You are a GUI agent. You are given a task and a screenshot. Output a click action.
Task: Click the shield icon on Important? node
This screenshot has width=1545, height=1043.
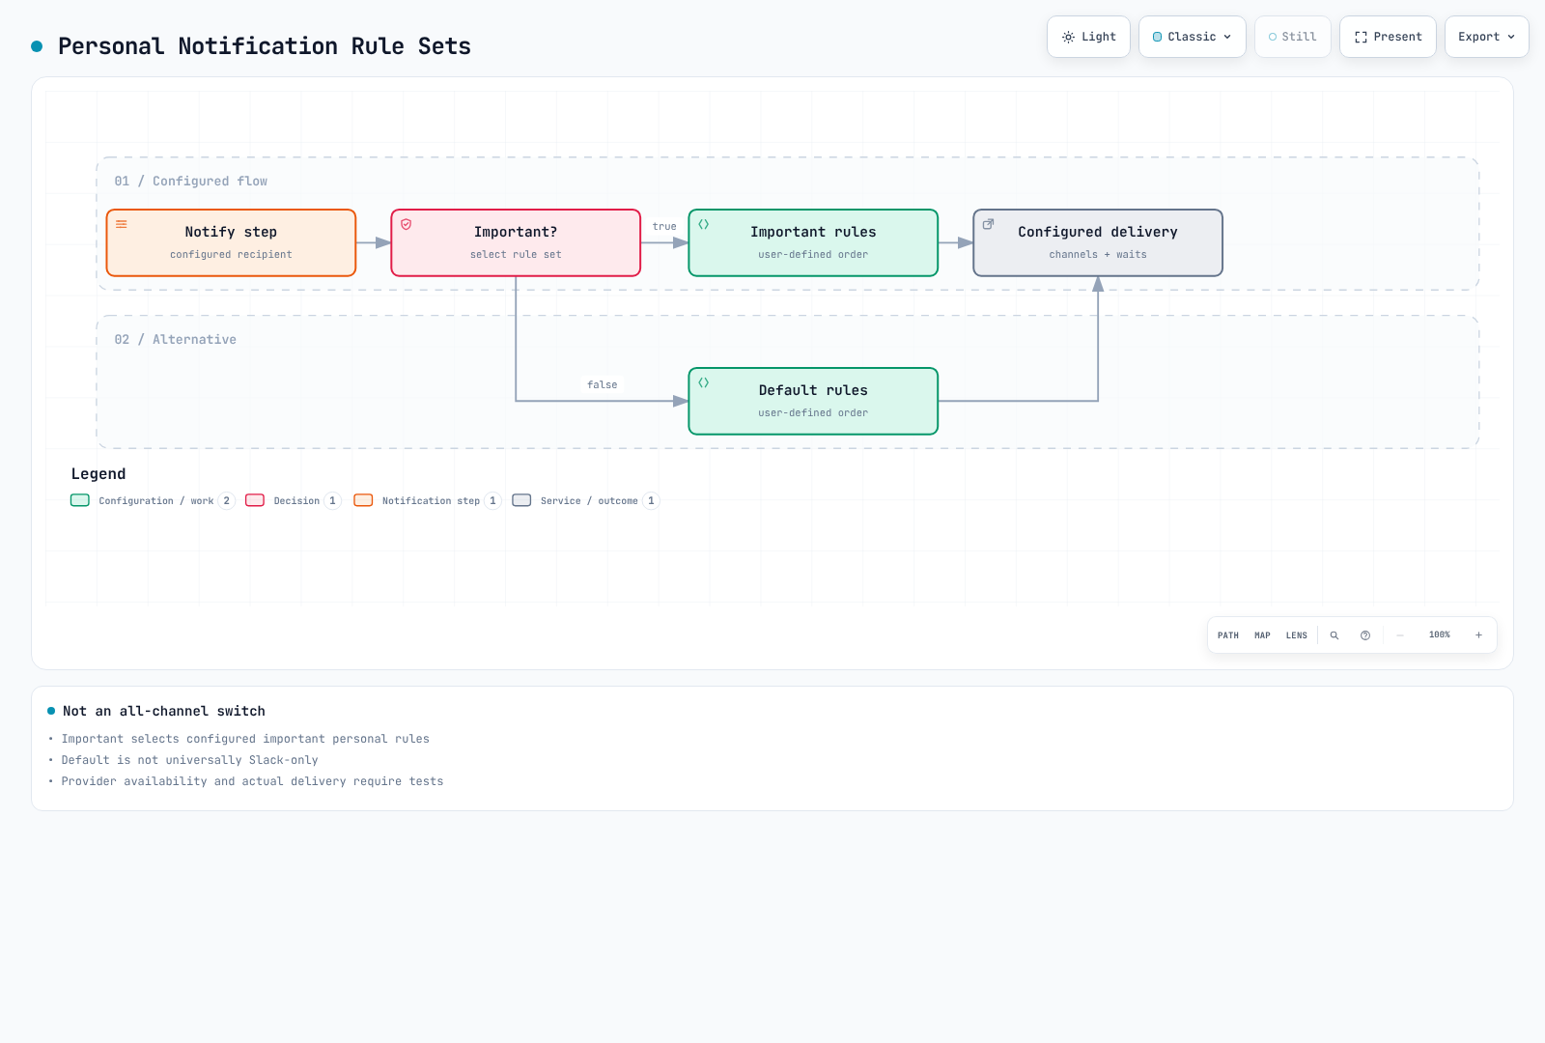(407, 224)
